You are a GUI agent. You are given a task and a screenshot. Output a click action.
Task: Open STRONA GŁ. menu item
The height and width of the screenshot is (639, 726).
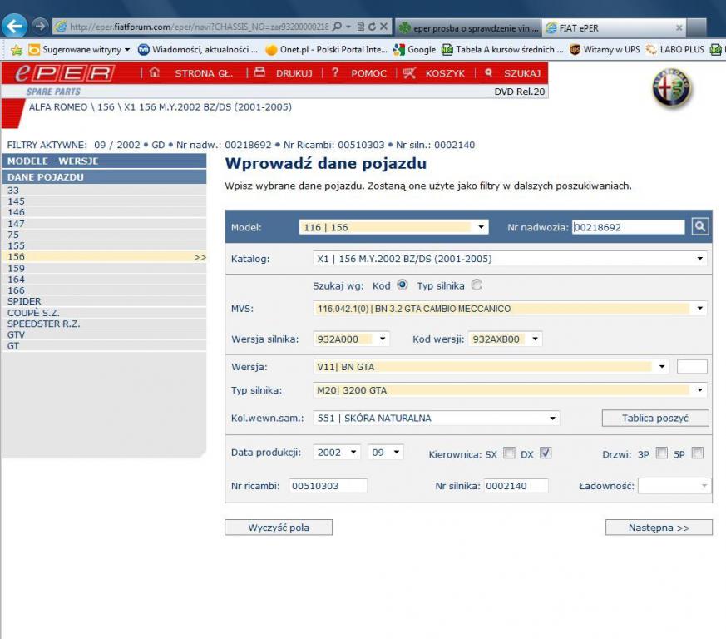click(203, 73)
